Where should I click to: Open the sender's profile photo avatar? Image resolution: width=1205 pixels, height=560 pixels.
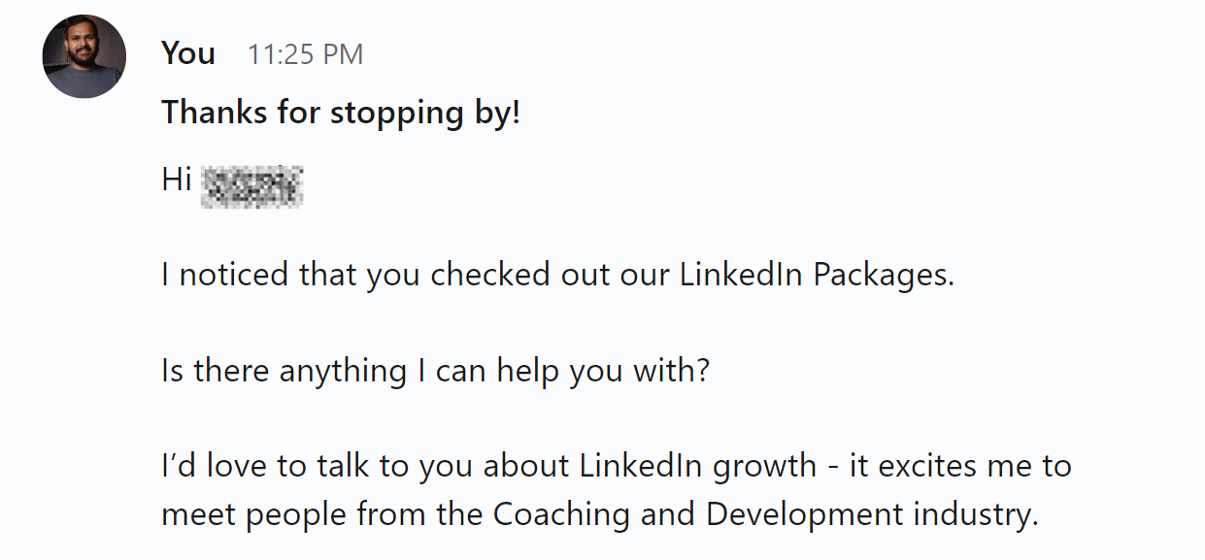coord(84,56)
